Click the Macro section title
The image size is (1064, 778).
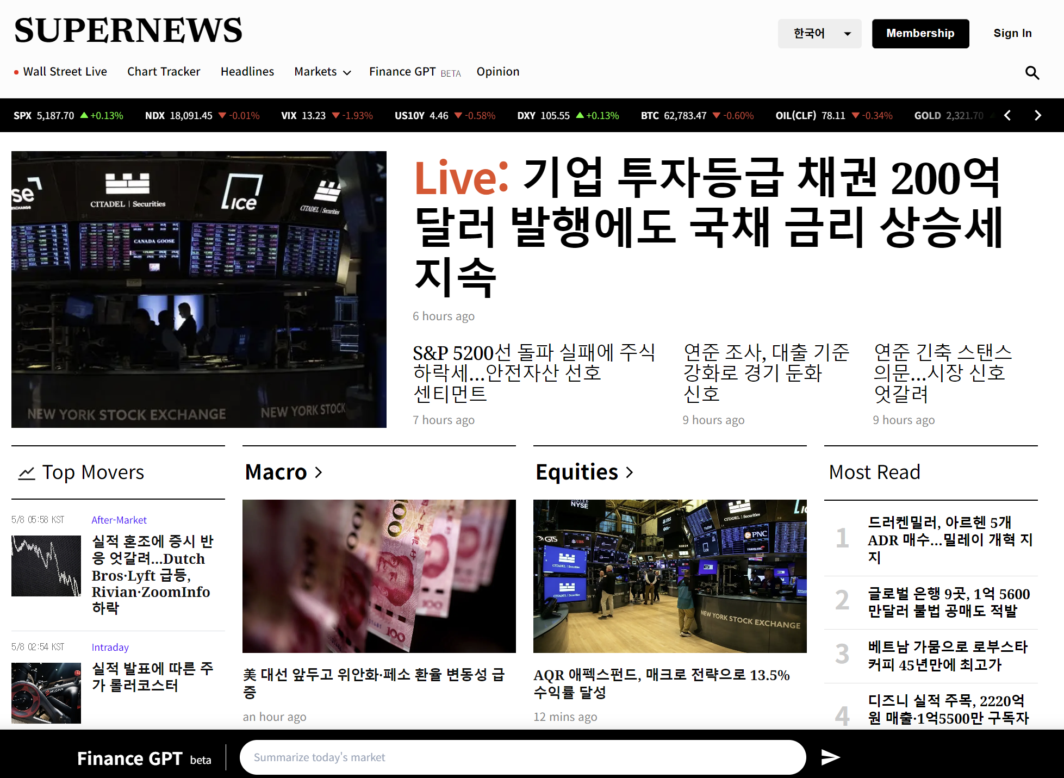click(276, 472)
